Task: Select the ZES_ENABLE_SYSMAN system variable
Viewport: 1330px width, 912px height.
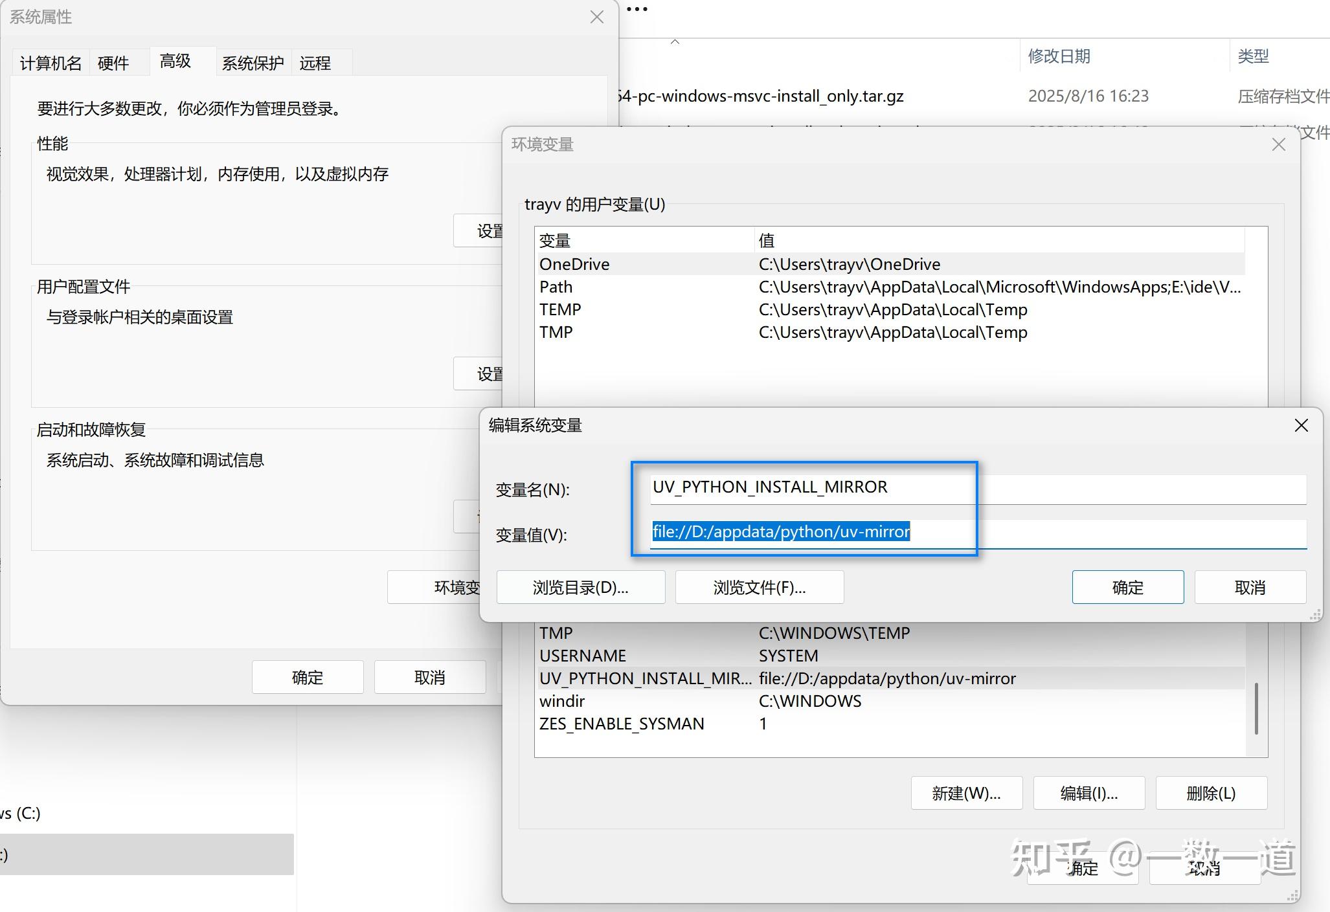Action: tap(648, 724)
